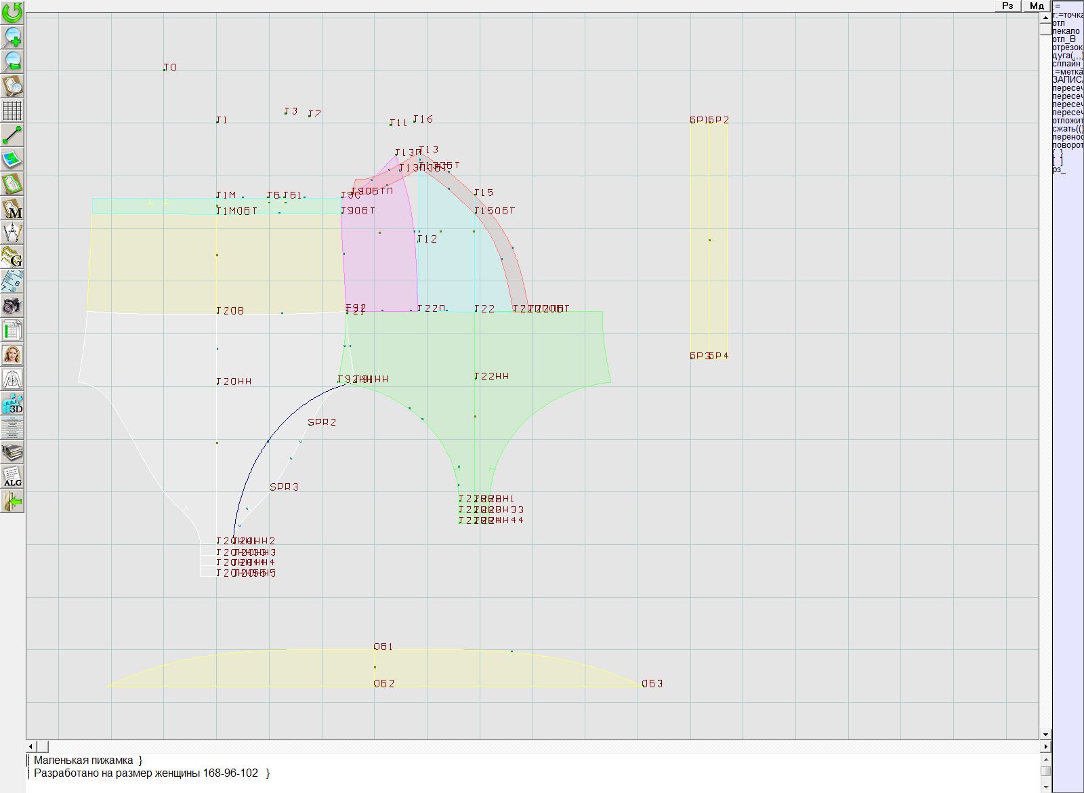Click the camera snapshot icon
This screenshot has height=793, width=1084.
(x=12, y=306)
